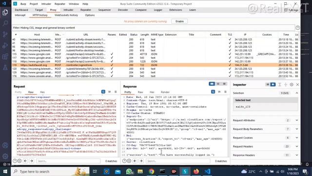The width and height of the screenshot is (312, 176).
Task: Click the taskbar search box
Action: [50, 172]
